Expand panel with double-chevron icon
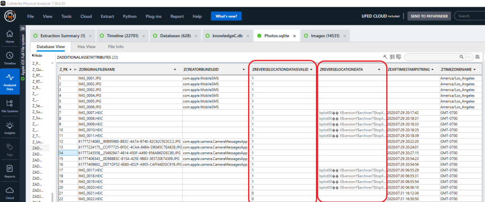This screenshot has height=202, width=485. pos(22,28)
